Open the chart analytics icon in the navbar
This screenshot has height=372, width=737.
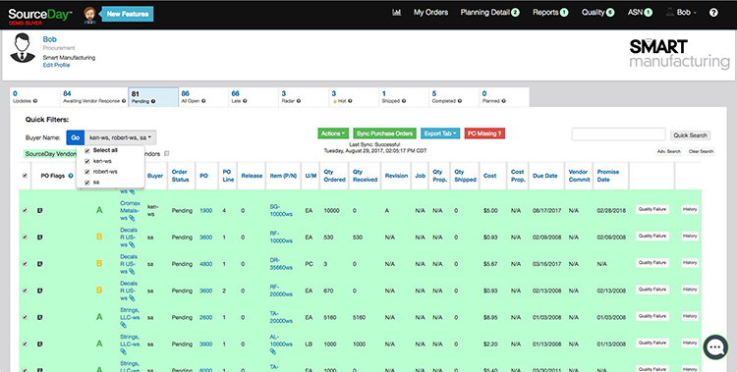point(397,13)
